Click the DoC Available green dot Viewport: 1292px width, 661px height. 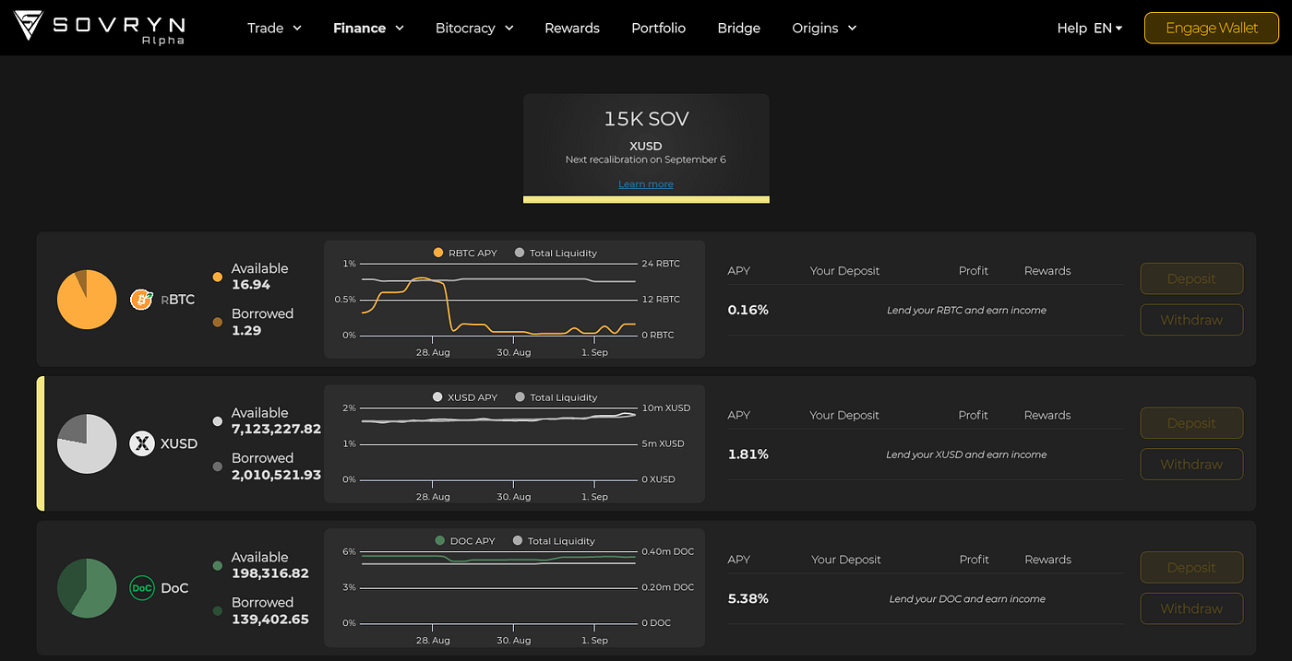coord(217,565)
